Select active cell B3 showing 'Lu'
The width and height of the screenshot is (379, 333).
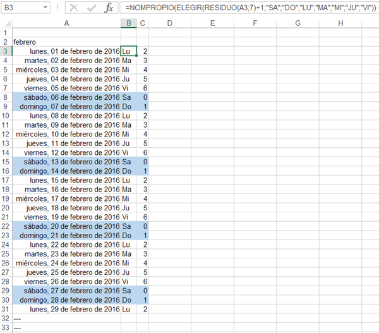pyautogui.click(x=129, y=51)
